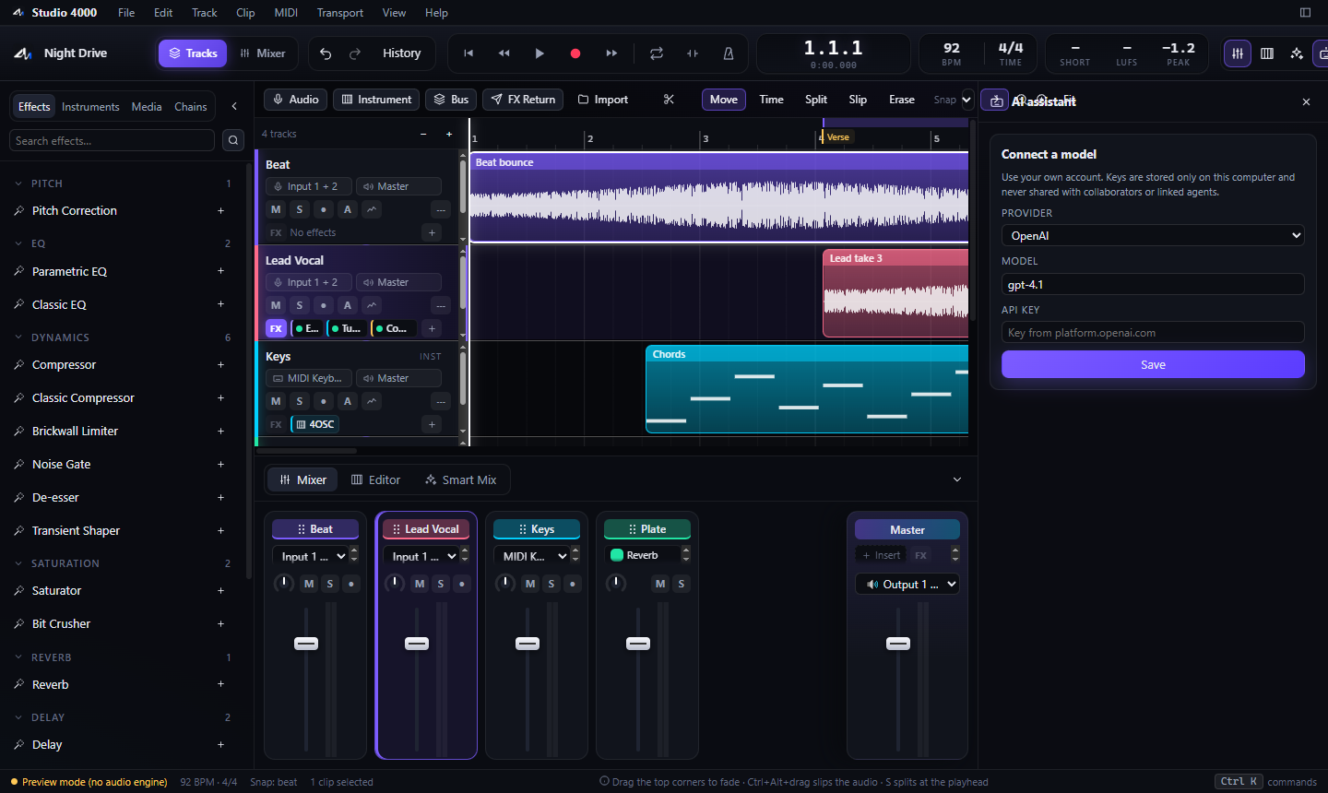Collapse the Saturation effects category
1328x793 pixels.
click(x=18, y=563)
